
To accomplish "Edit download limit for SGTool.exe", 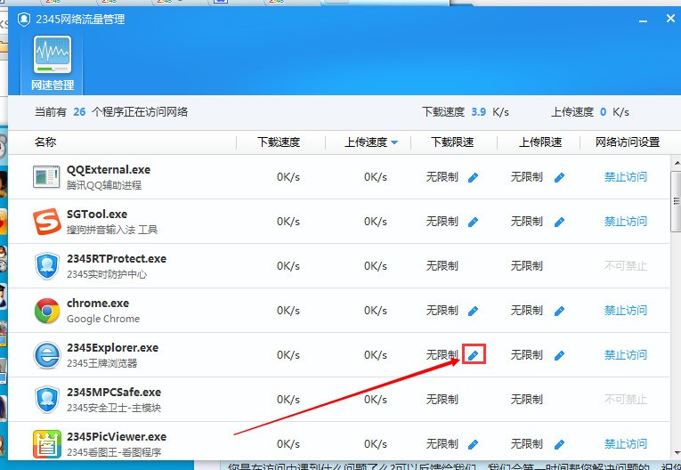I will click(x=473, y=222).
